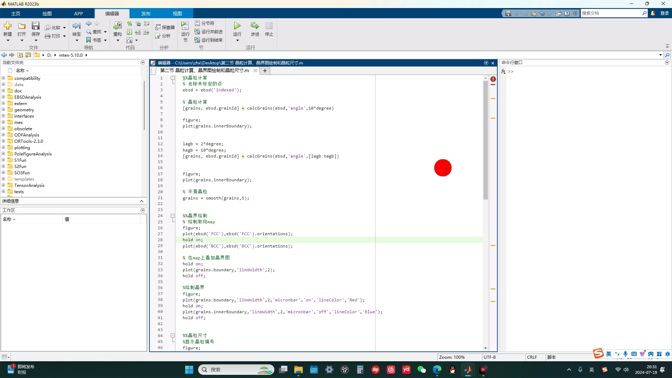Click the editor vertical scrollbar thumb
672x378 pixels.
click(485, 140)
